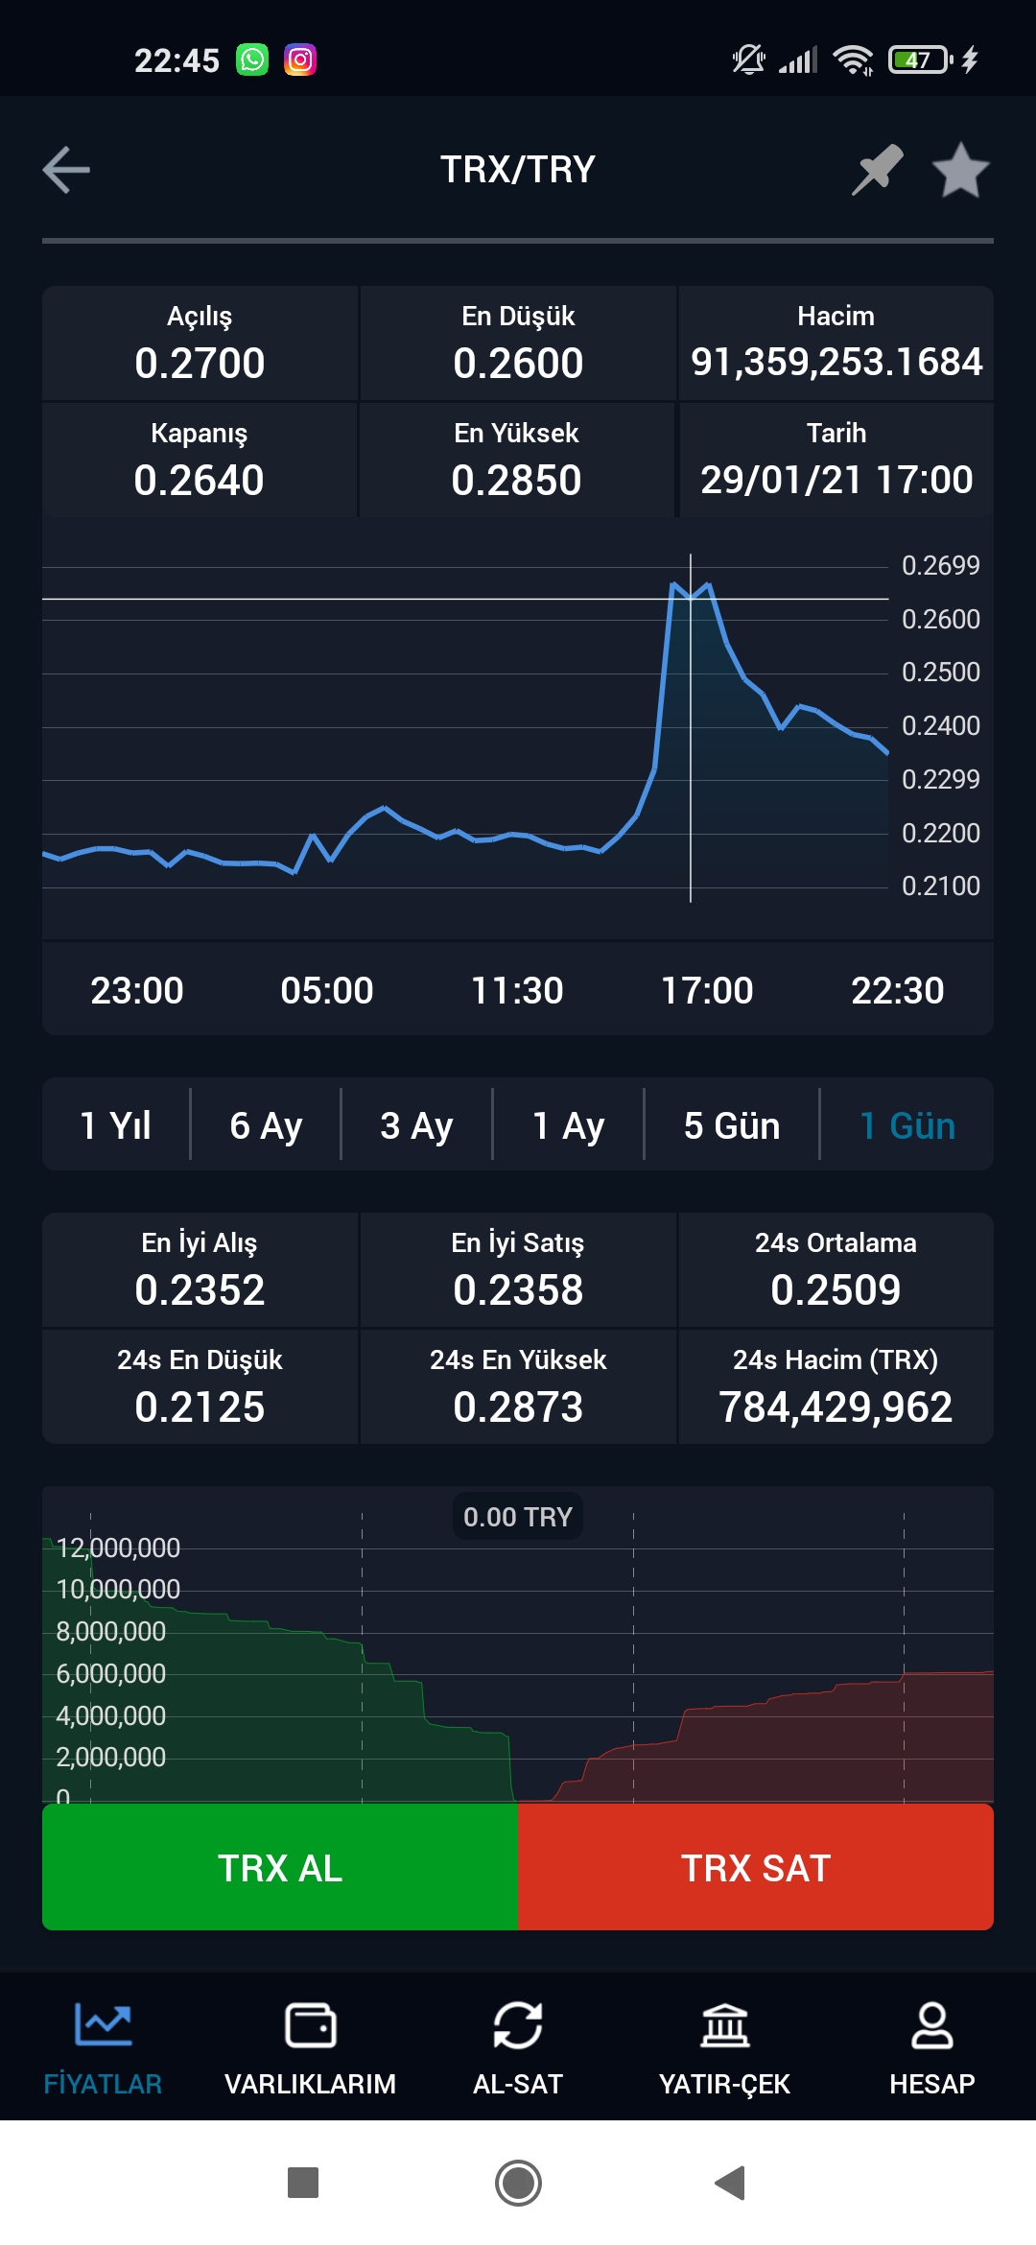This screenshot has width=1036, height=2245.
Task: Open the Hesap profile icon
Action: (x=931, y=2025)
